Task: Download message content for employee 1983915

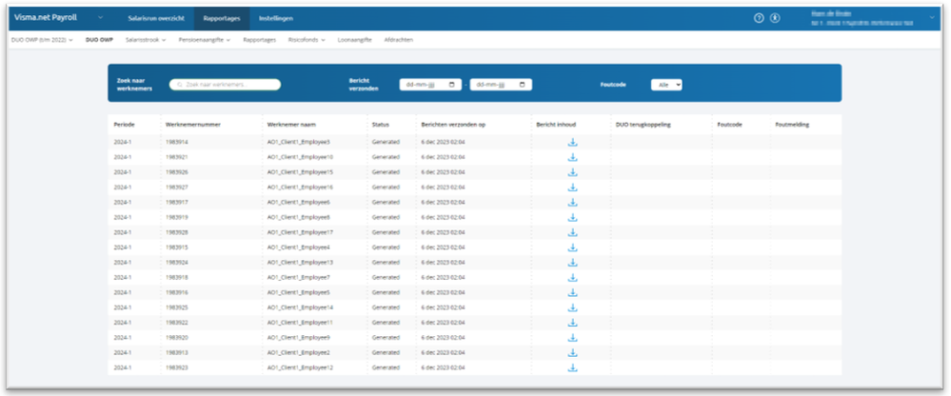Action: 572,247
